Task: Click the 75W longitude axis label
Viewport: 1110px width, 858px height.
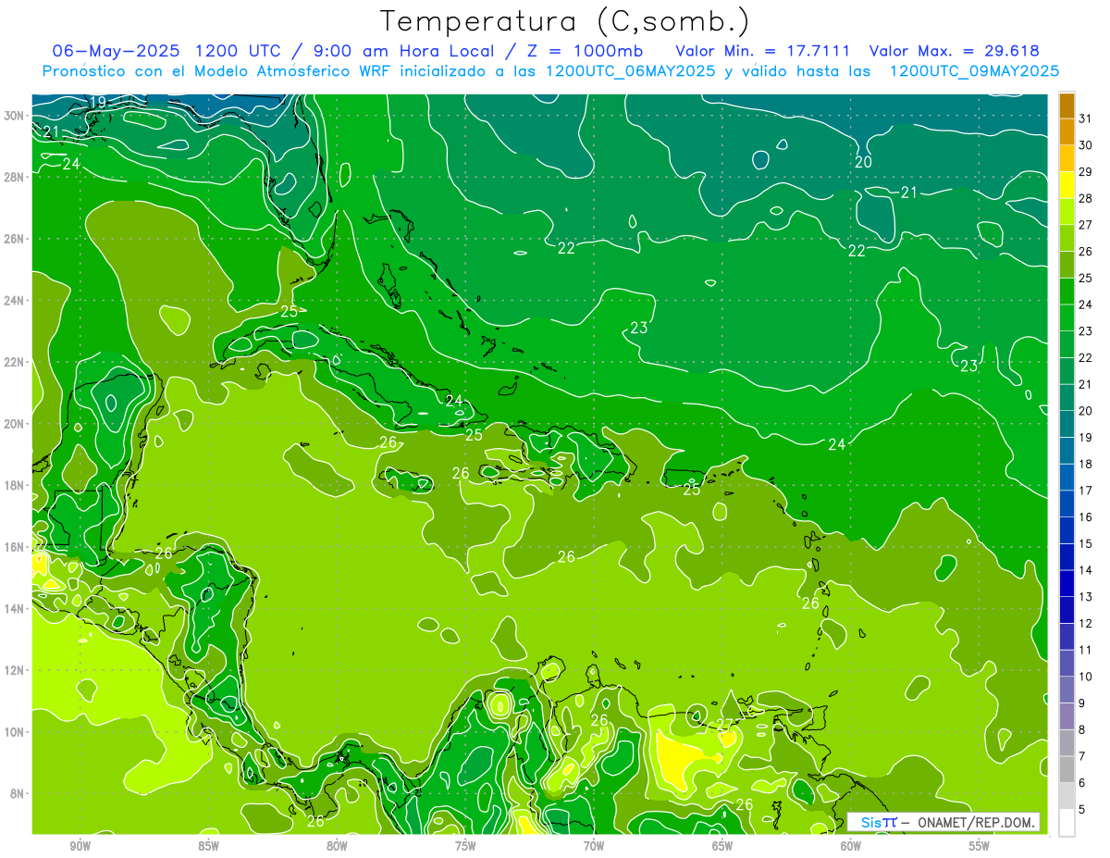Action: [x=465, y=846]
